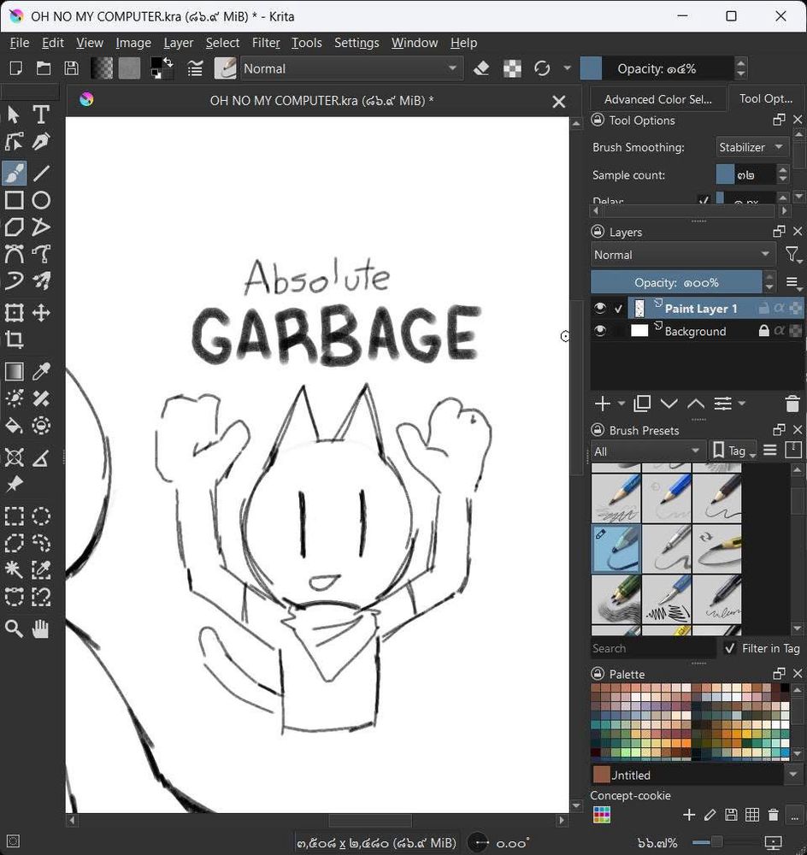This screenshot has height=855, width=807.
Task: Select the Gradient tool
Action: [x=15, y=372]
